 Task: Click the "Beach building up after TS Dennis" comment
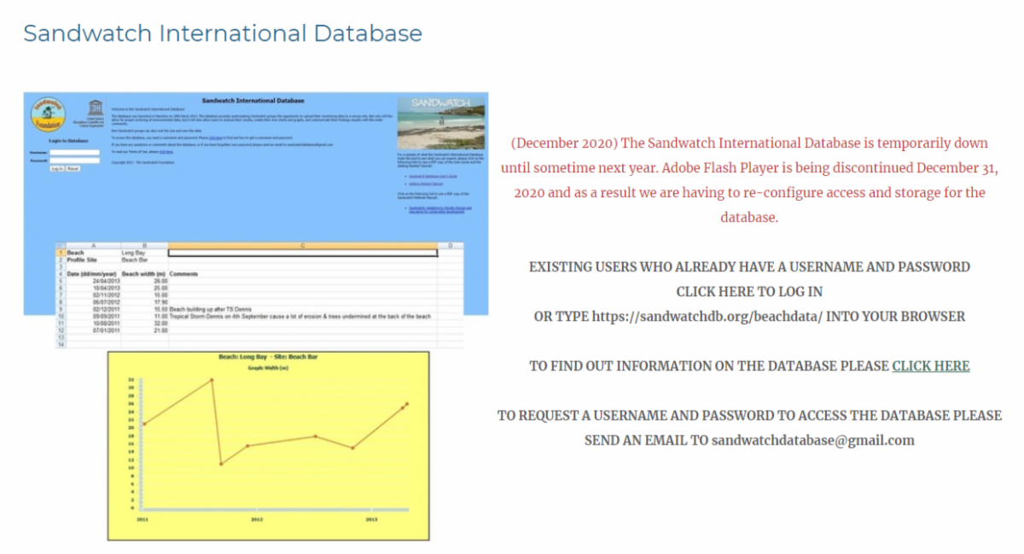click(x=211, y=309)
